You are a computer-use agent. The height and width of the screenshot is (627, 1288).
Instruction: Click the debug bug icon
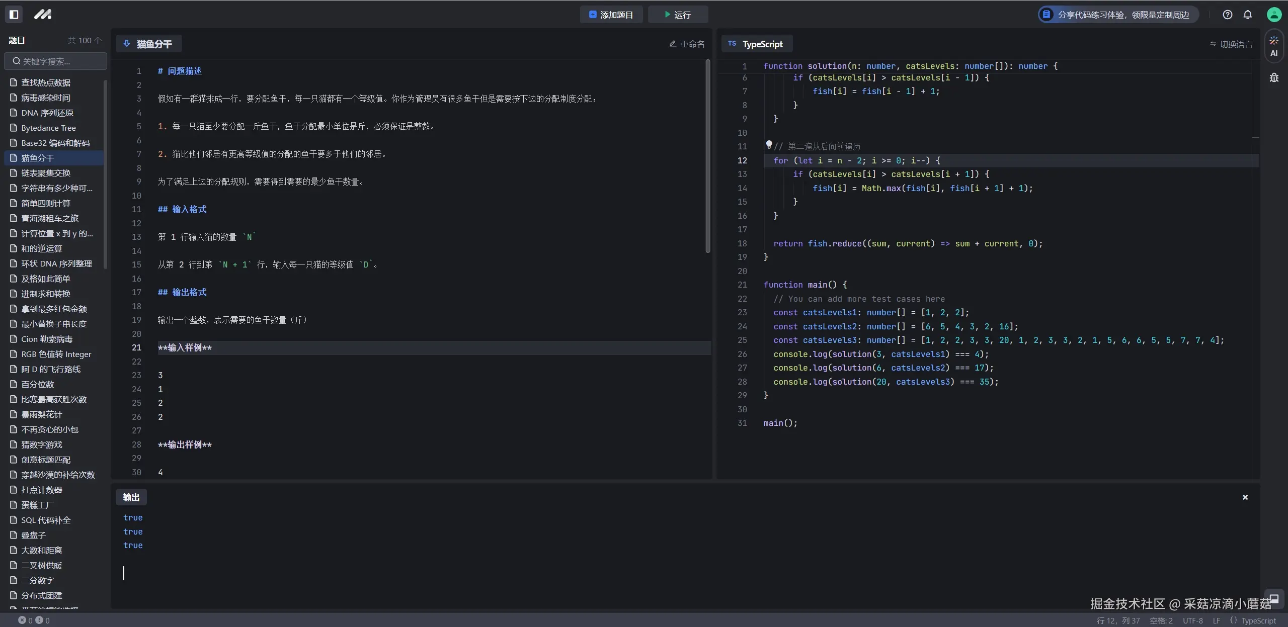[x=1274, y=77]
